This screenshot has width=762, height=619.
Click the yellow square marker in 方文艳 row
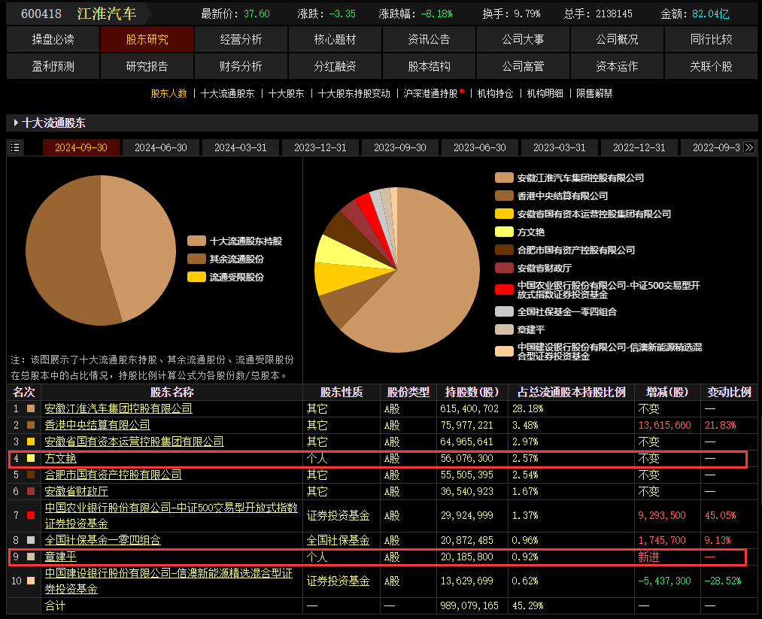tap(31, 458)
